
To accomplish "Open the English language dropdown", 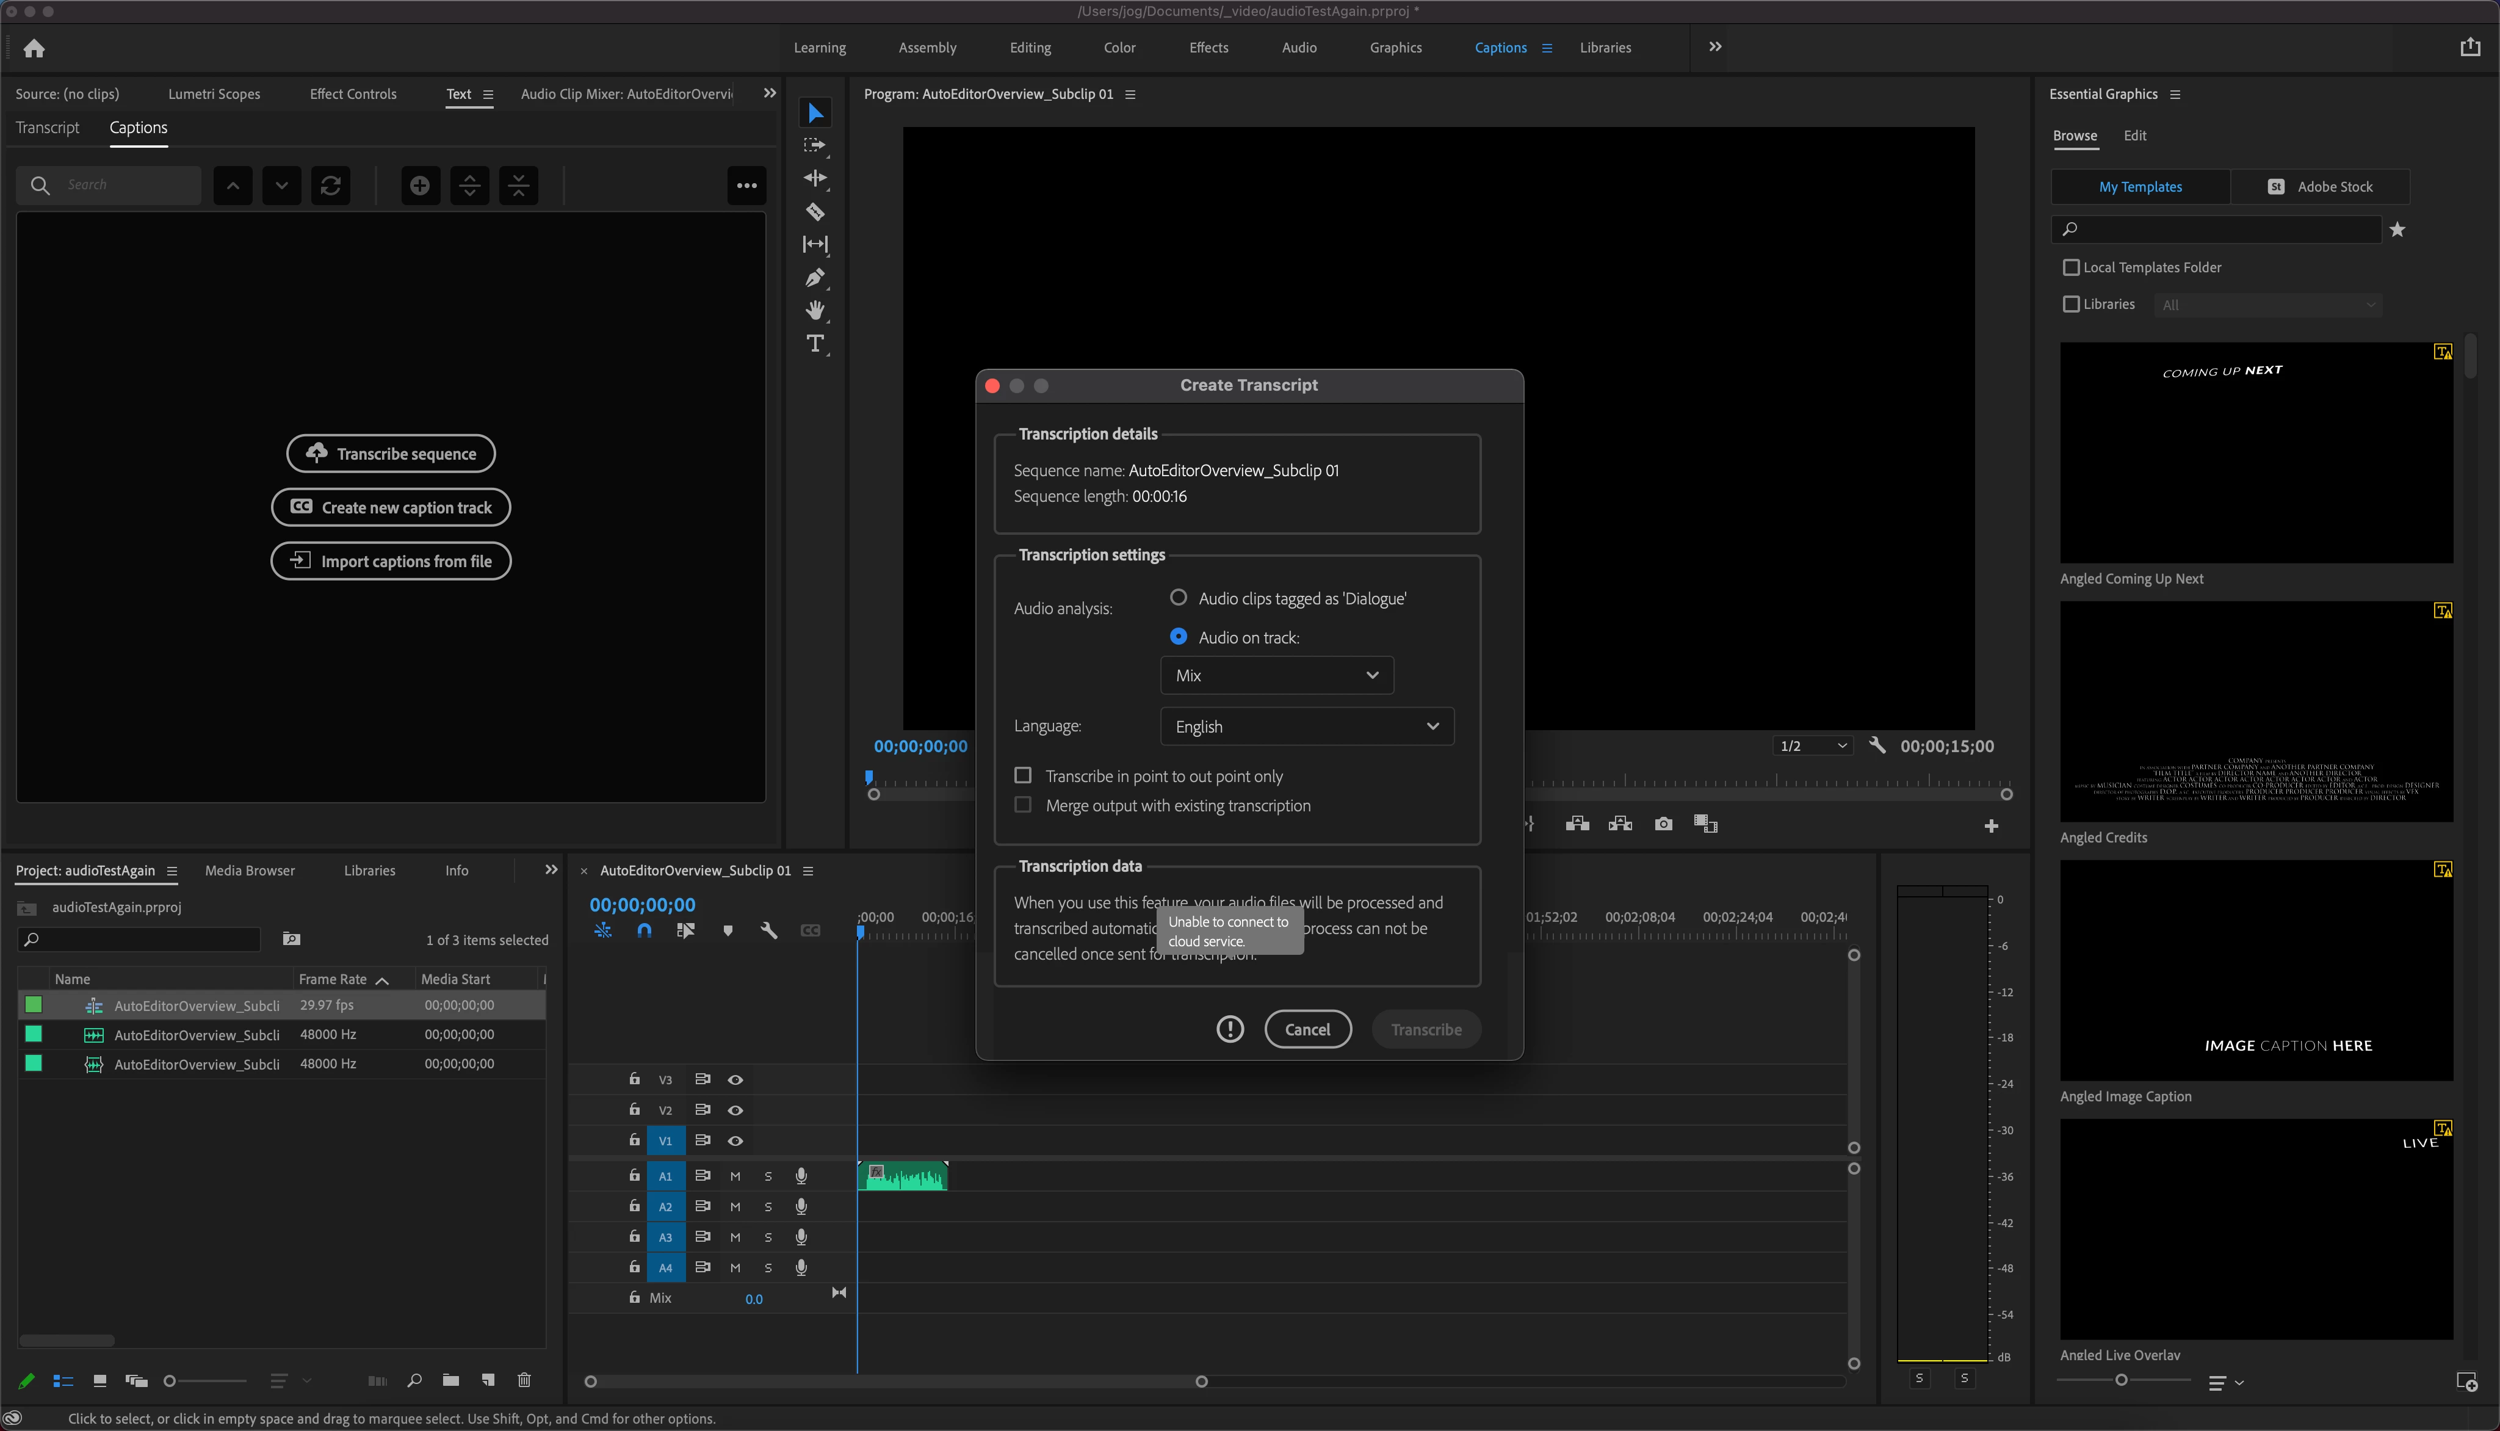I will (x=1306, y=726).
